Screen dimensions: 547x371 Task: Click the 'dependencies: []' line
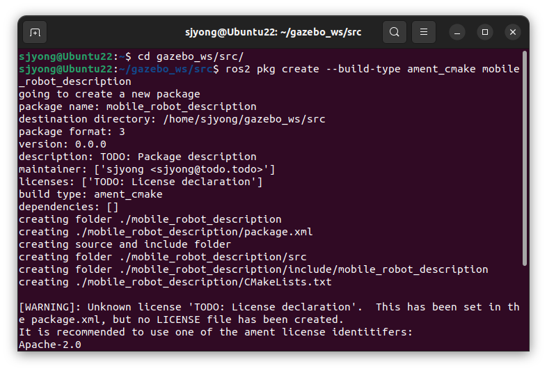point(69,207)
